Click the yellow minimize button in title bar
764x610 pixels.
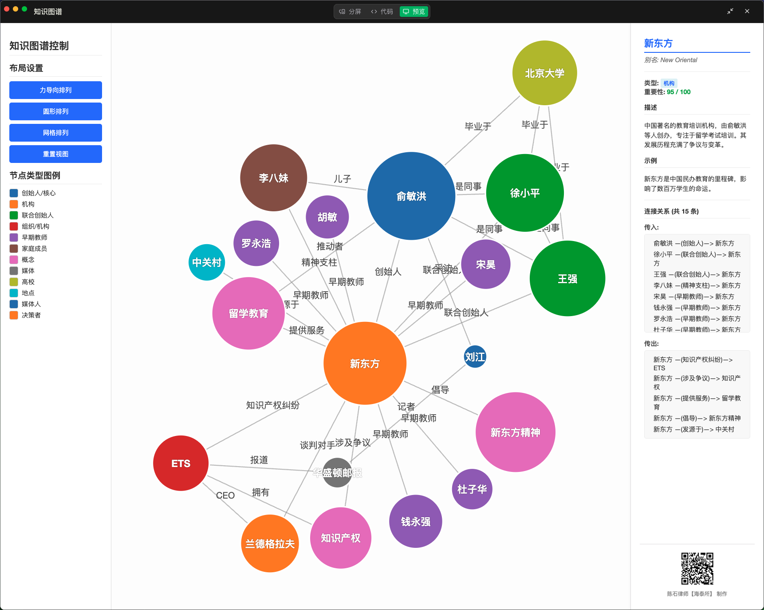pos(16,9)
